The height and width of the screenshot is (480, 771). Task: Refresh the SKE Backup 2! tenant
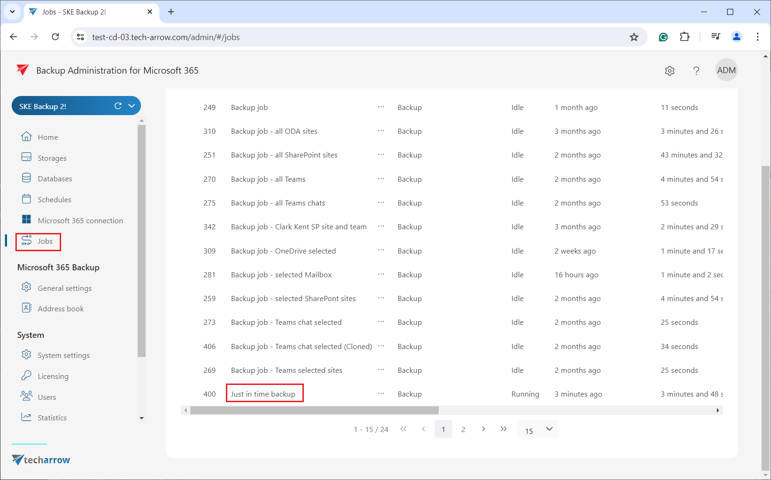click(118, 106)
